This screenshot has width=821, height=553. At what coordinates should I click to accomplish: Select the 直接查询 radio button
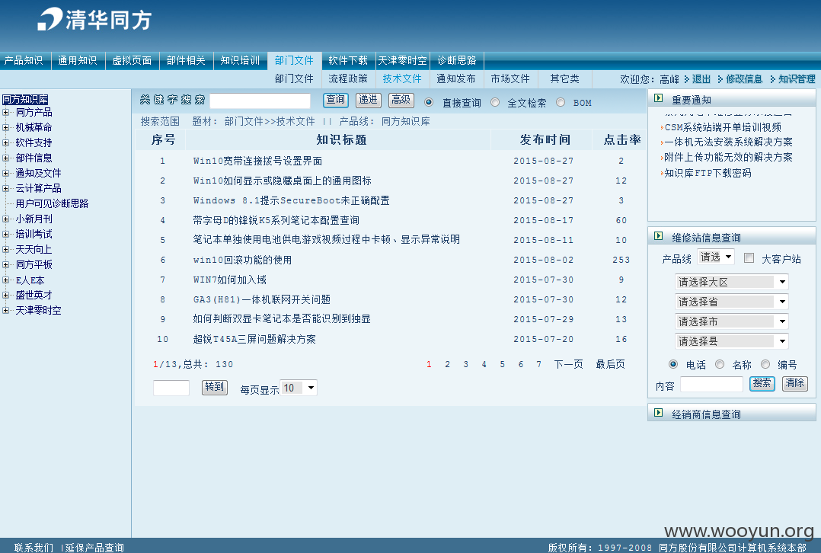(429, 102)
